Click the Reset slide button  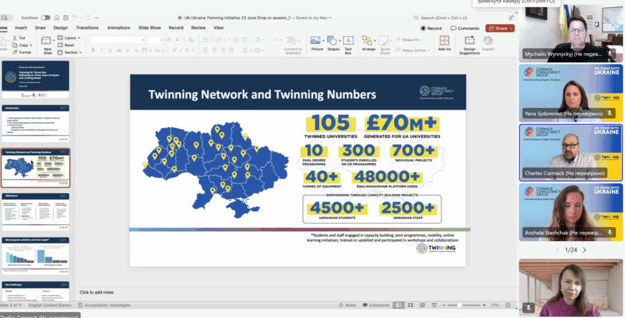[66, 45]
